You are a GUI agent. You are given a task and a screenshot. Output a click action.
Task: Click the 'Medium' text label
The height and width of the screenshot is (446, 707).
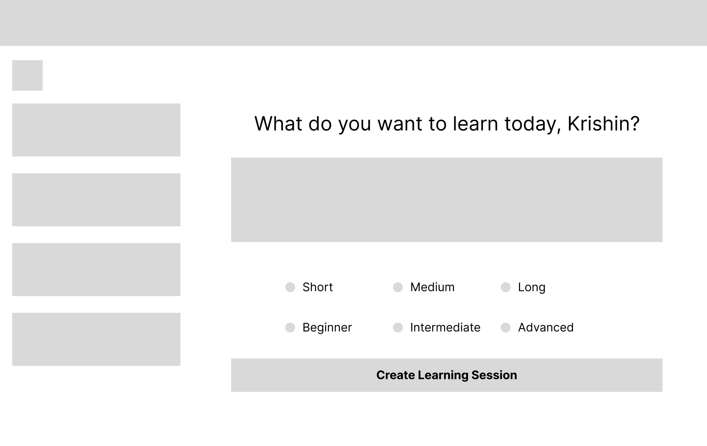pos(432,287)
